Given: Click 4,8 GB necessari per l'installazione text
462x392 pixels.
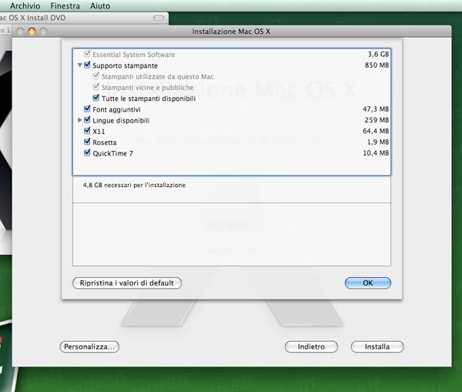Looking at the screenshot, I should tap(134, 185).
